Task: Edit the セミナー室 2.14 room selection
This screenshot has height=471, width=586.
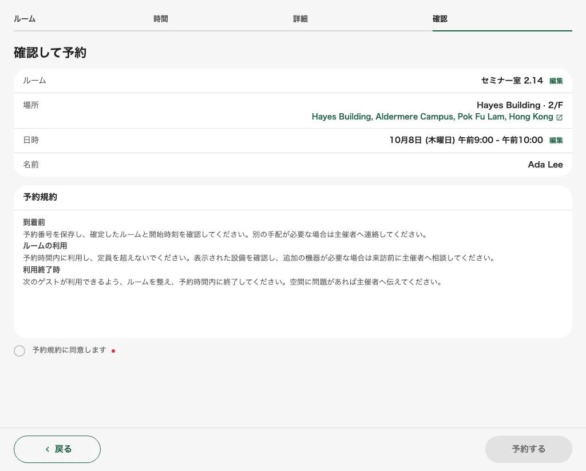Action: 556,81
